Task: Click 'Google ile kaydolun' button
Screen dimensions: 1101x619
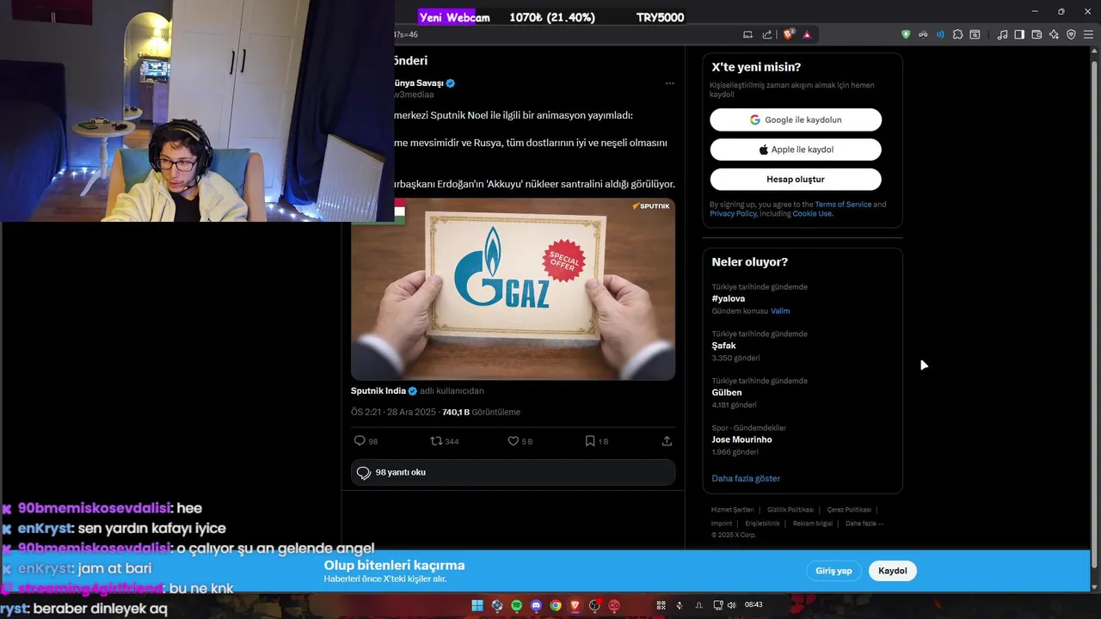Action: click(796, 120)
